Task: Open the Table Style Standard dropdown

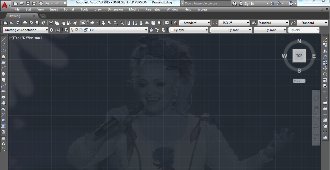Action: (x=273, y=23)
